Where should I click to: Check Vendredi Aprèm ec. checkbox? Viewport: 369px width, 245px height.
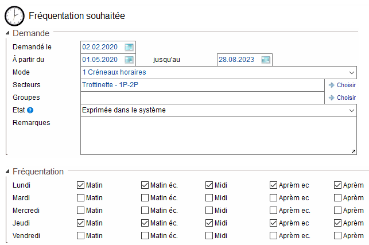[274, 236]
